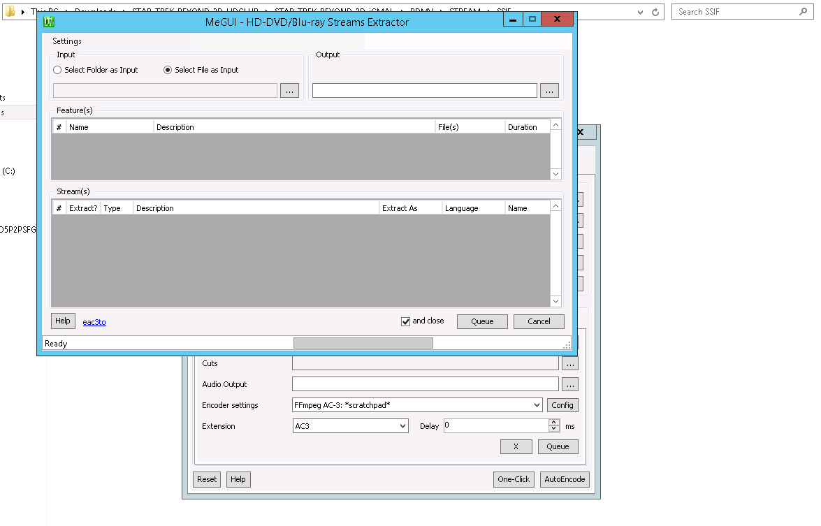The image size is (821, 526).
Task: Click Queue button in MeGUI audio section
Action: pyautogui.click(x=558, y=446)
